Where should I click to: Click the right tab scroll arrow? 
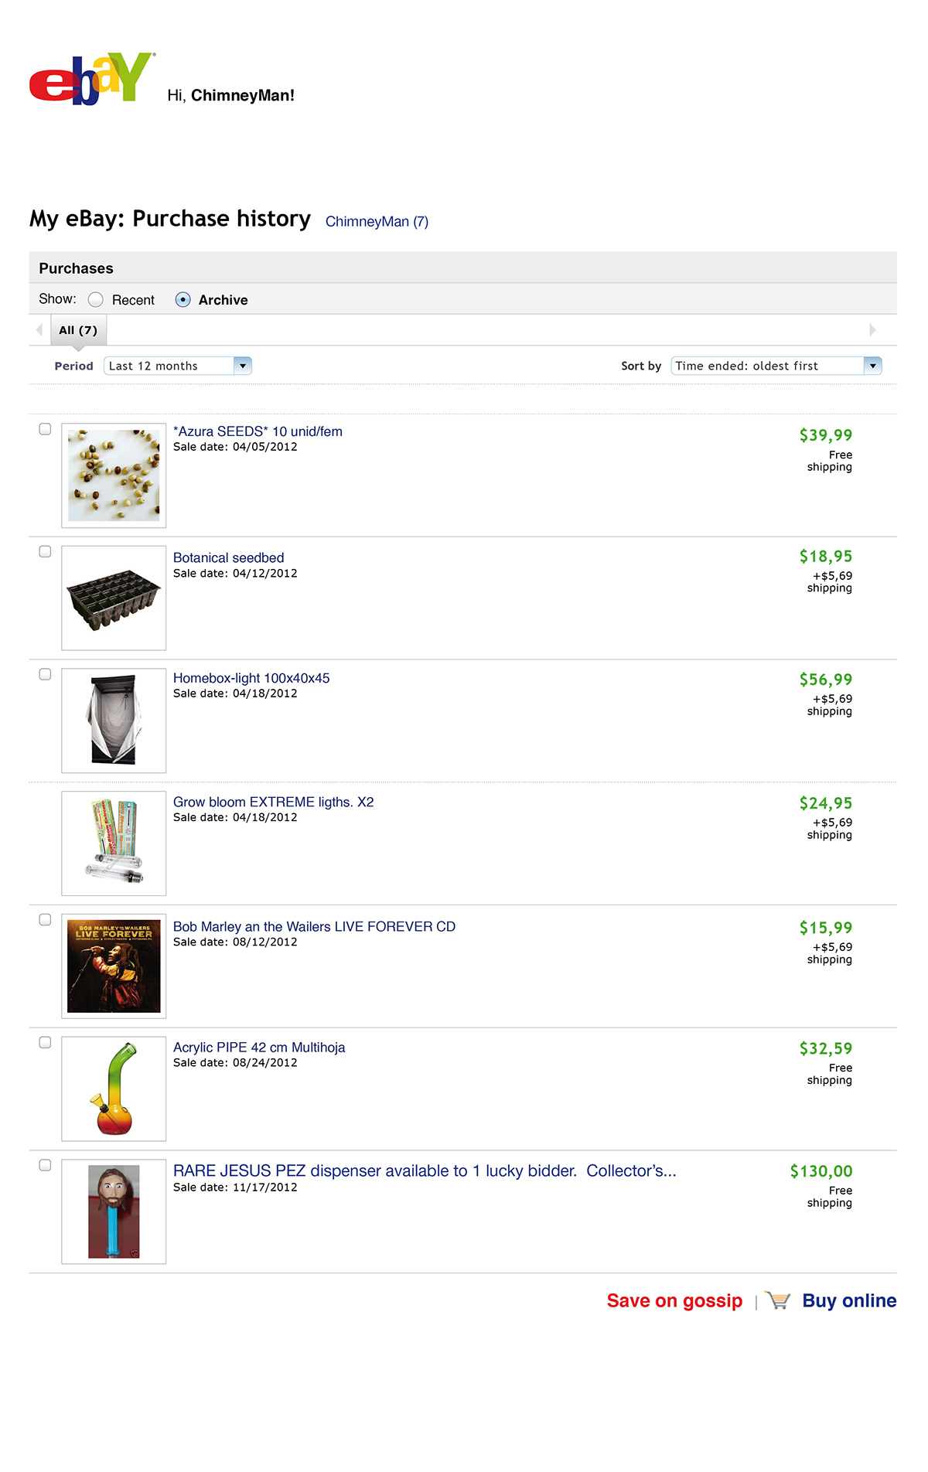coord(873,330)
